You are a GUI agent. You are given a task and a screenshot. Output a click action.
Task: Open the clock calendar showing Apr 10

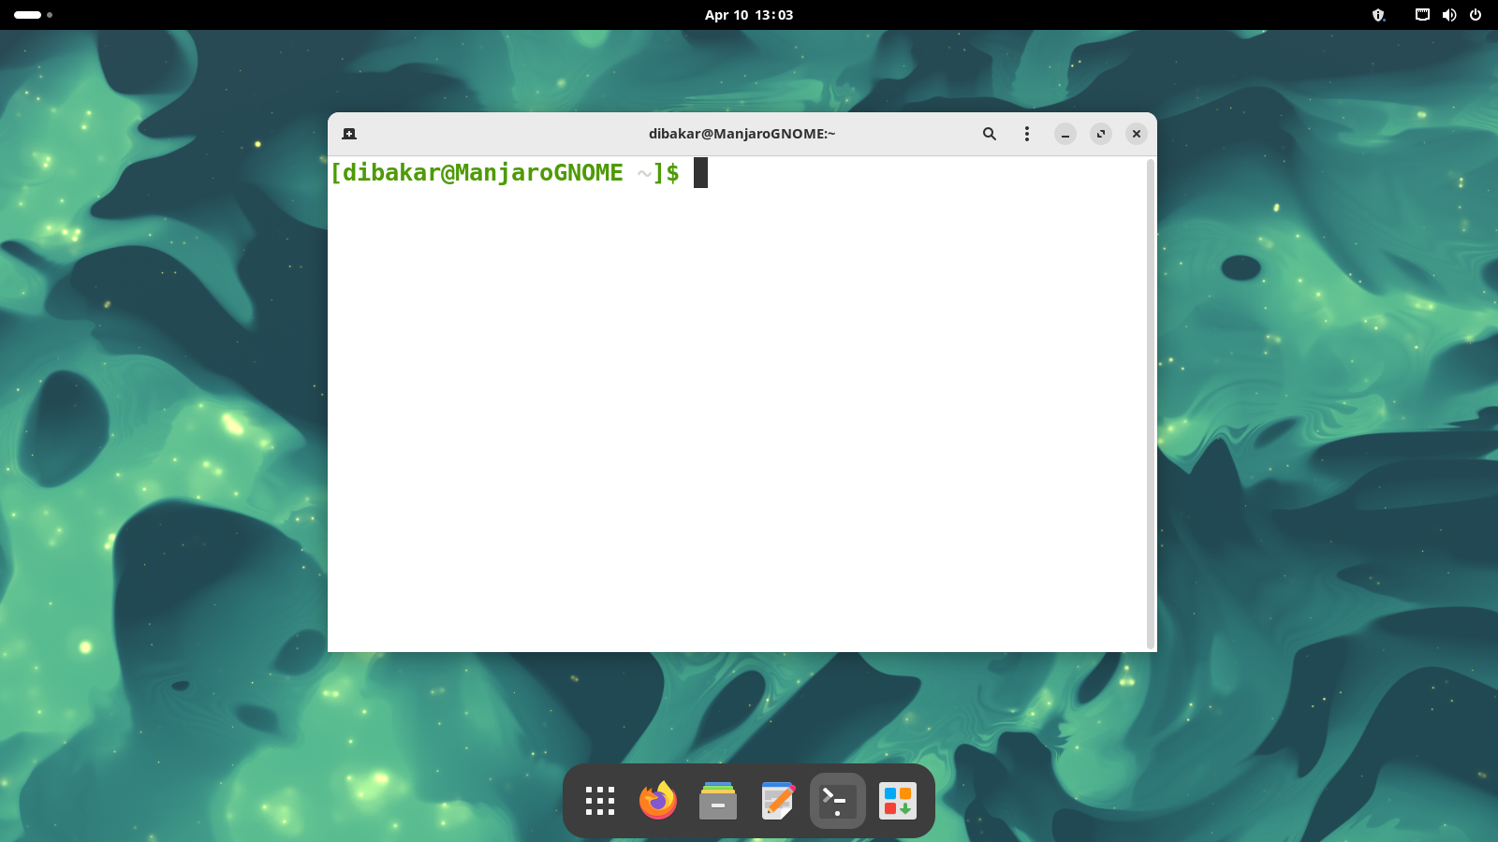tap(748, 15)
